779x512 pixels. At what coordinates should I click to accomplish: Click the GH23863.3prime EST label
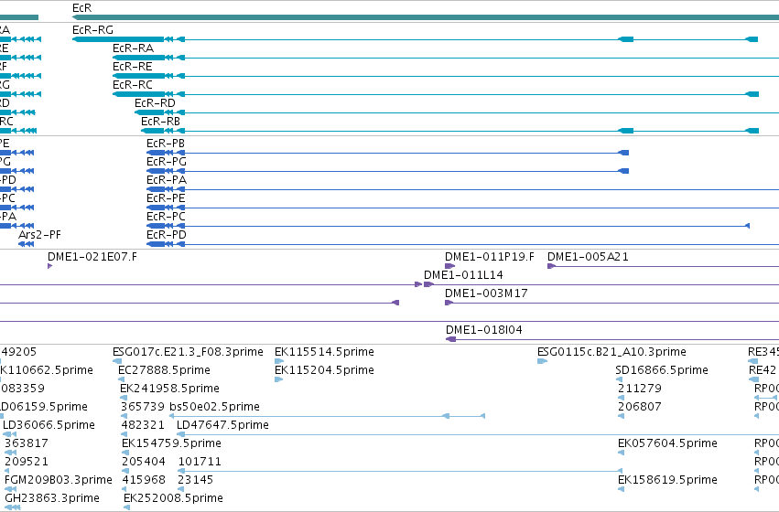tap(52, 498)
